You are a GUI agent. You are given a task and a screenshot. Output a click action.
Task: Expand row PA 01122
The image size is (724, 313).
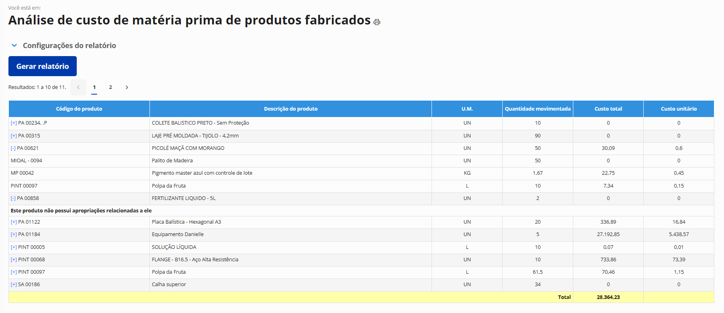click(x=14, y=222)
